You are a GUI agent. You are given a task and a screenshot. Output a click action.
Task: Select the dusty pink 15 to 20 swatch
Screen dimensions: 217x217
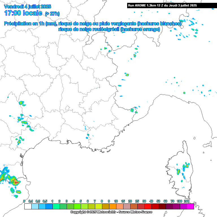127,206
